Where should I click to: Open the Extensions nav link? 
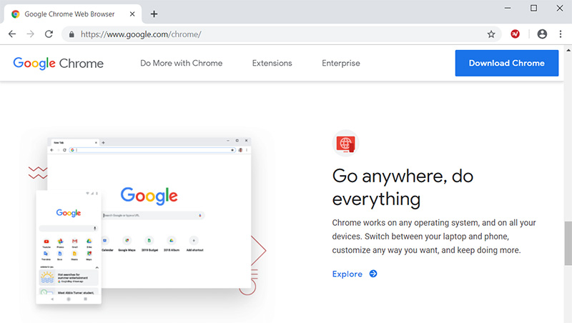click(x=272, y=63)
